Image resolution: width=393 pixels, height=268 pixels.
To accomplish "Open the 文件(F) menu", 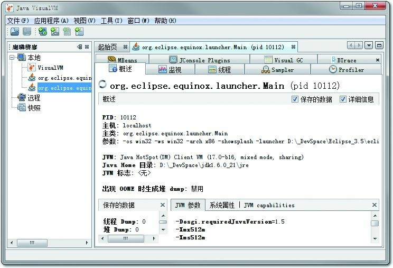I will click(x=18, y=21).
